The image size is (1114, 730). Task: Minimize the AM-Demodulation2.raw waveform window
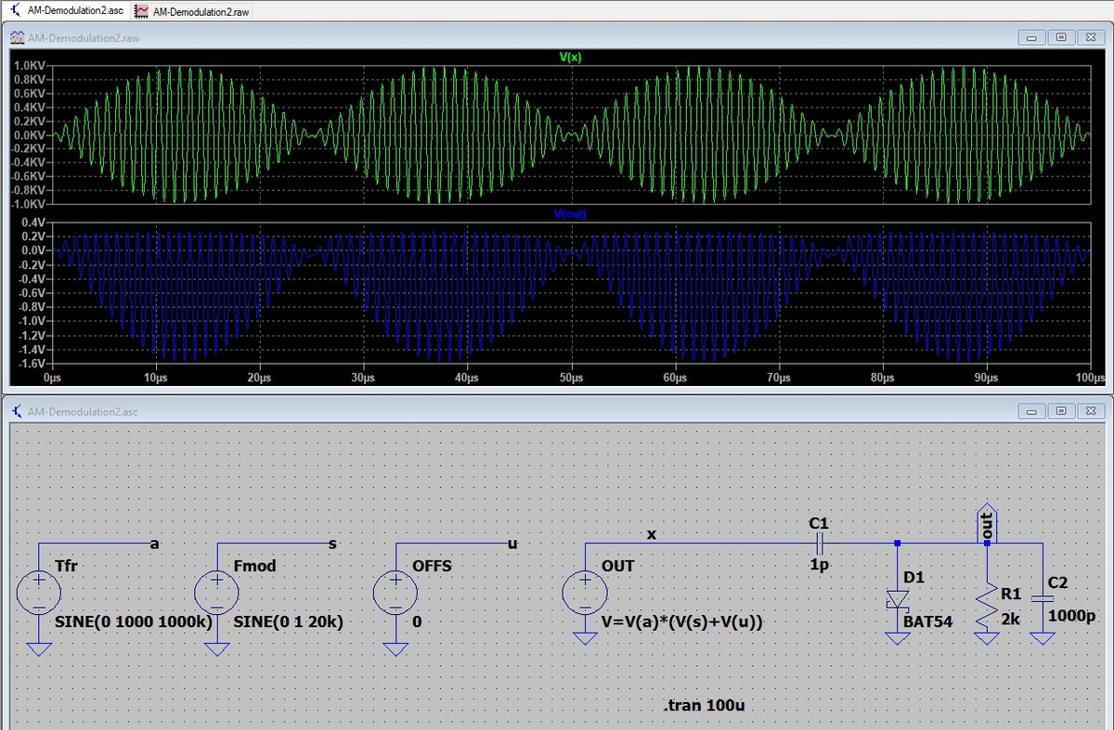coord(1032,37)
